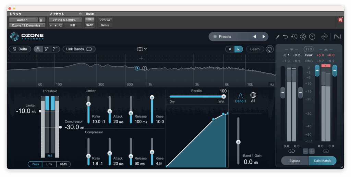Click the undo arrow icon
The image size is (351, 177).
pyautogui.click(x=285, y=37)
